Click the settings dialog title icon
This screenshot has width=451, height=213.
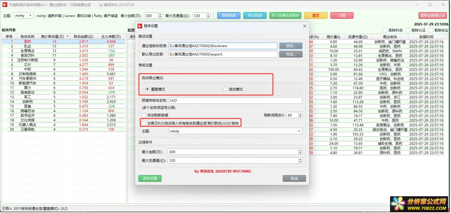tap(140, 26)
